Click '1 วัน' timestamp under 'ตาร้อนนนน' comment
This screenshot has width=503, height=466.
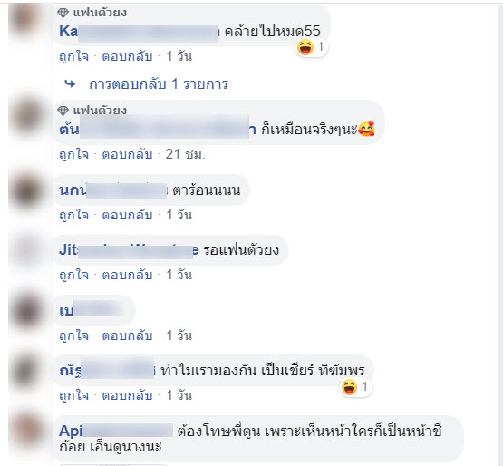[x=179, y=215]
